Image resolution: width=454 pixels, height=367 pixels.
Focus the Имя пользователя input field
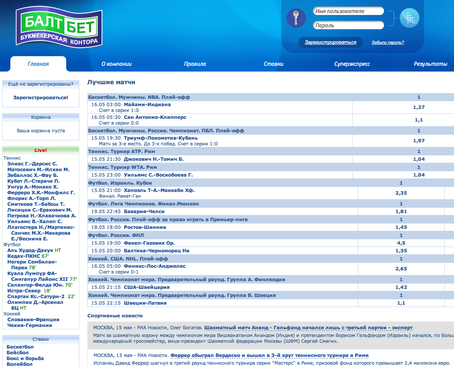pyautogui.click(x=348, y=11)
